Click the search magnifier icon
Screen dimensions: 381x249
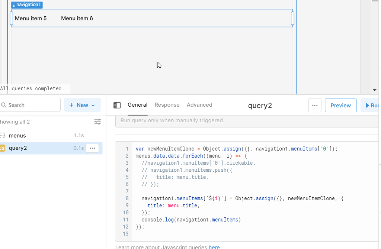(x=3, y=105)
